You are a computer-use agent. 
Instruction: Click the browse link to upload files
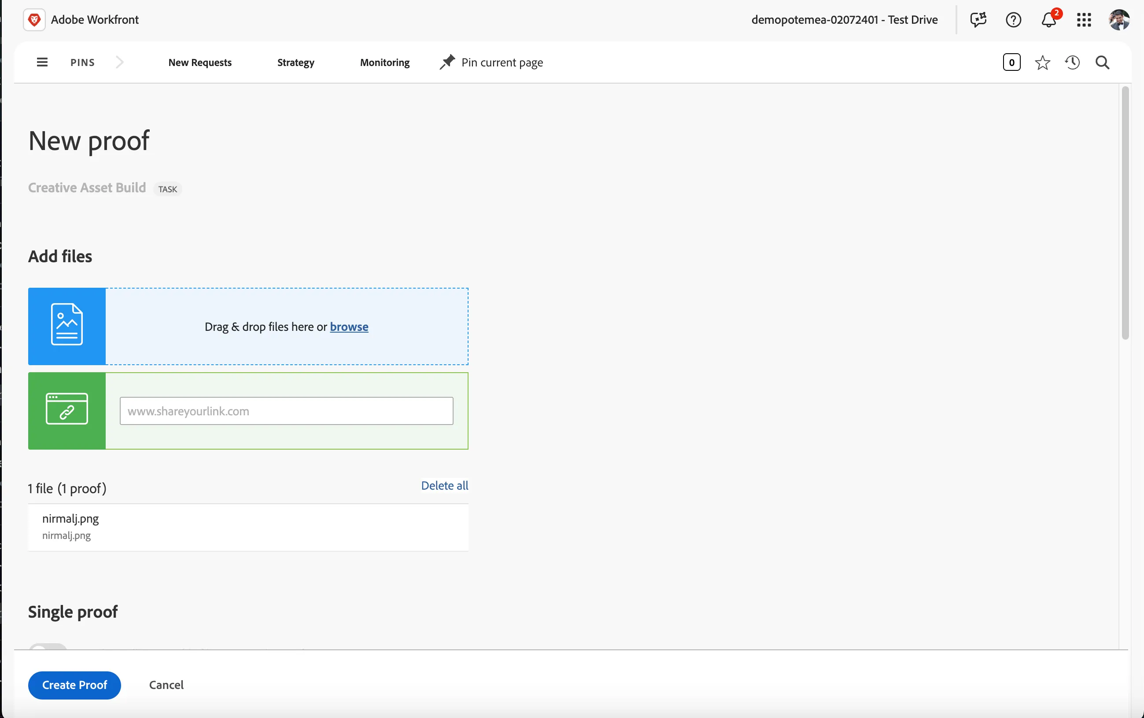349,326
